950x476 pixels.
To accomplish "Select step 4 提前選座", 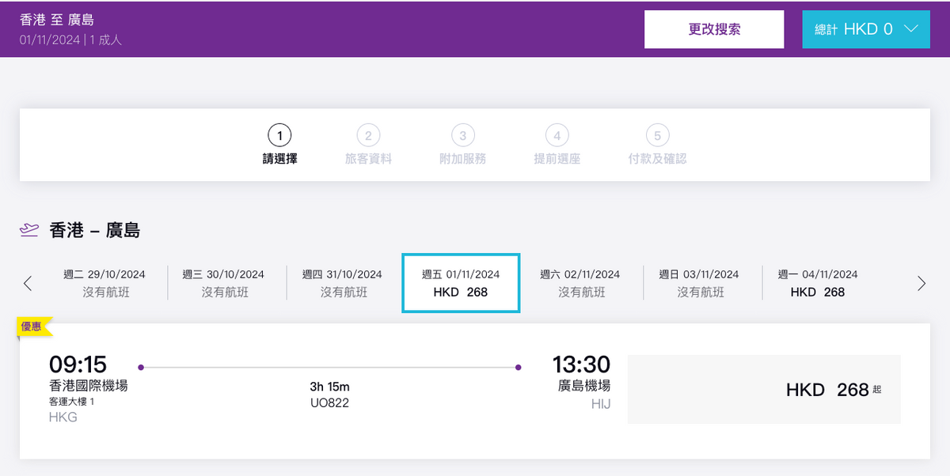I will 557,145.
